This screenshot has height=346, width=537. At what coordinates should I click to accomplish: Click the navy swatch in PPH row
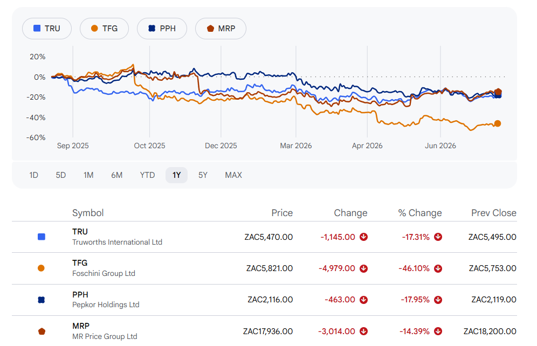42,300
